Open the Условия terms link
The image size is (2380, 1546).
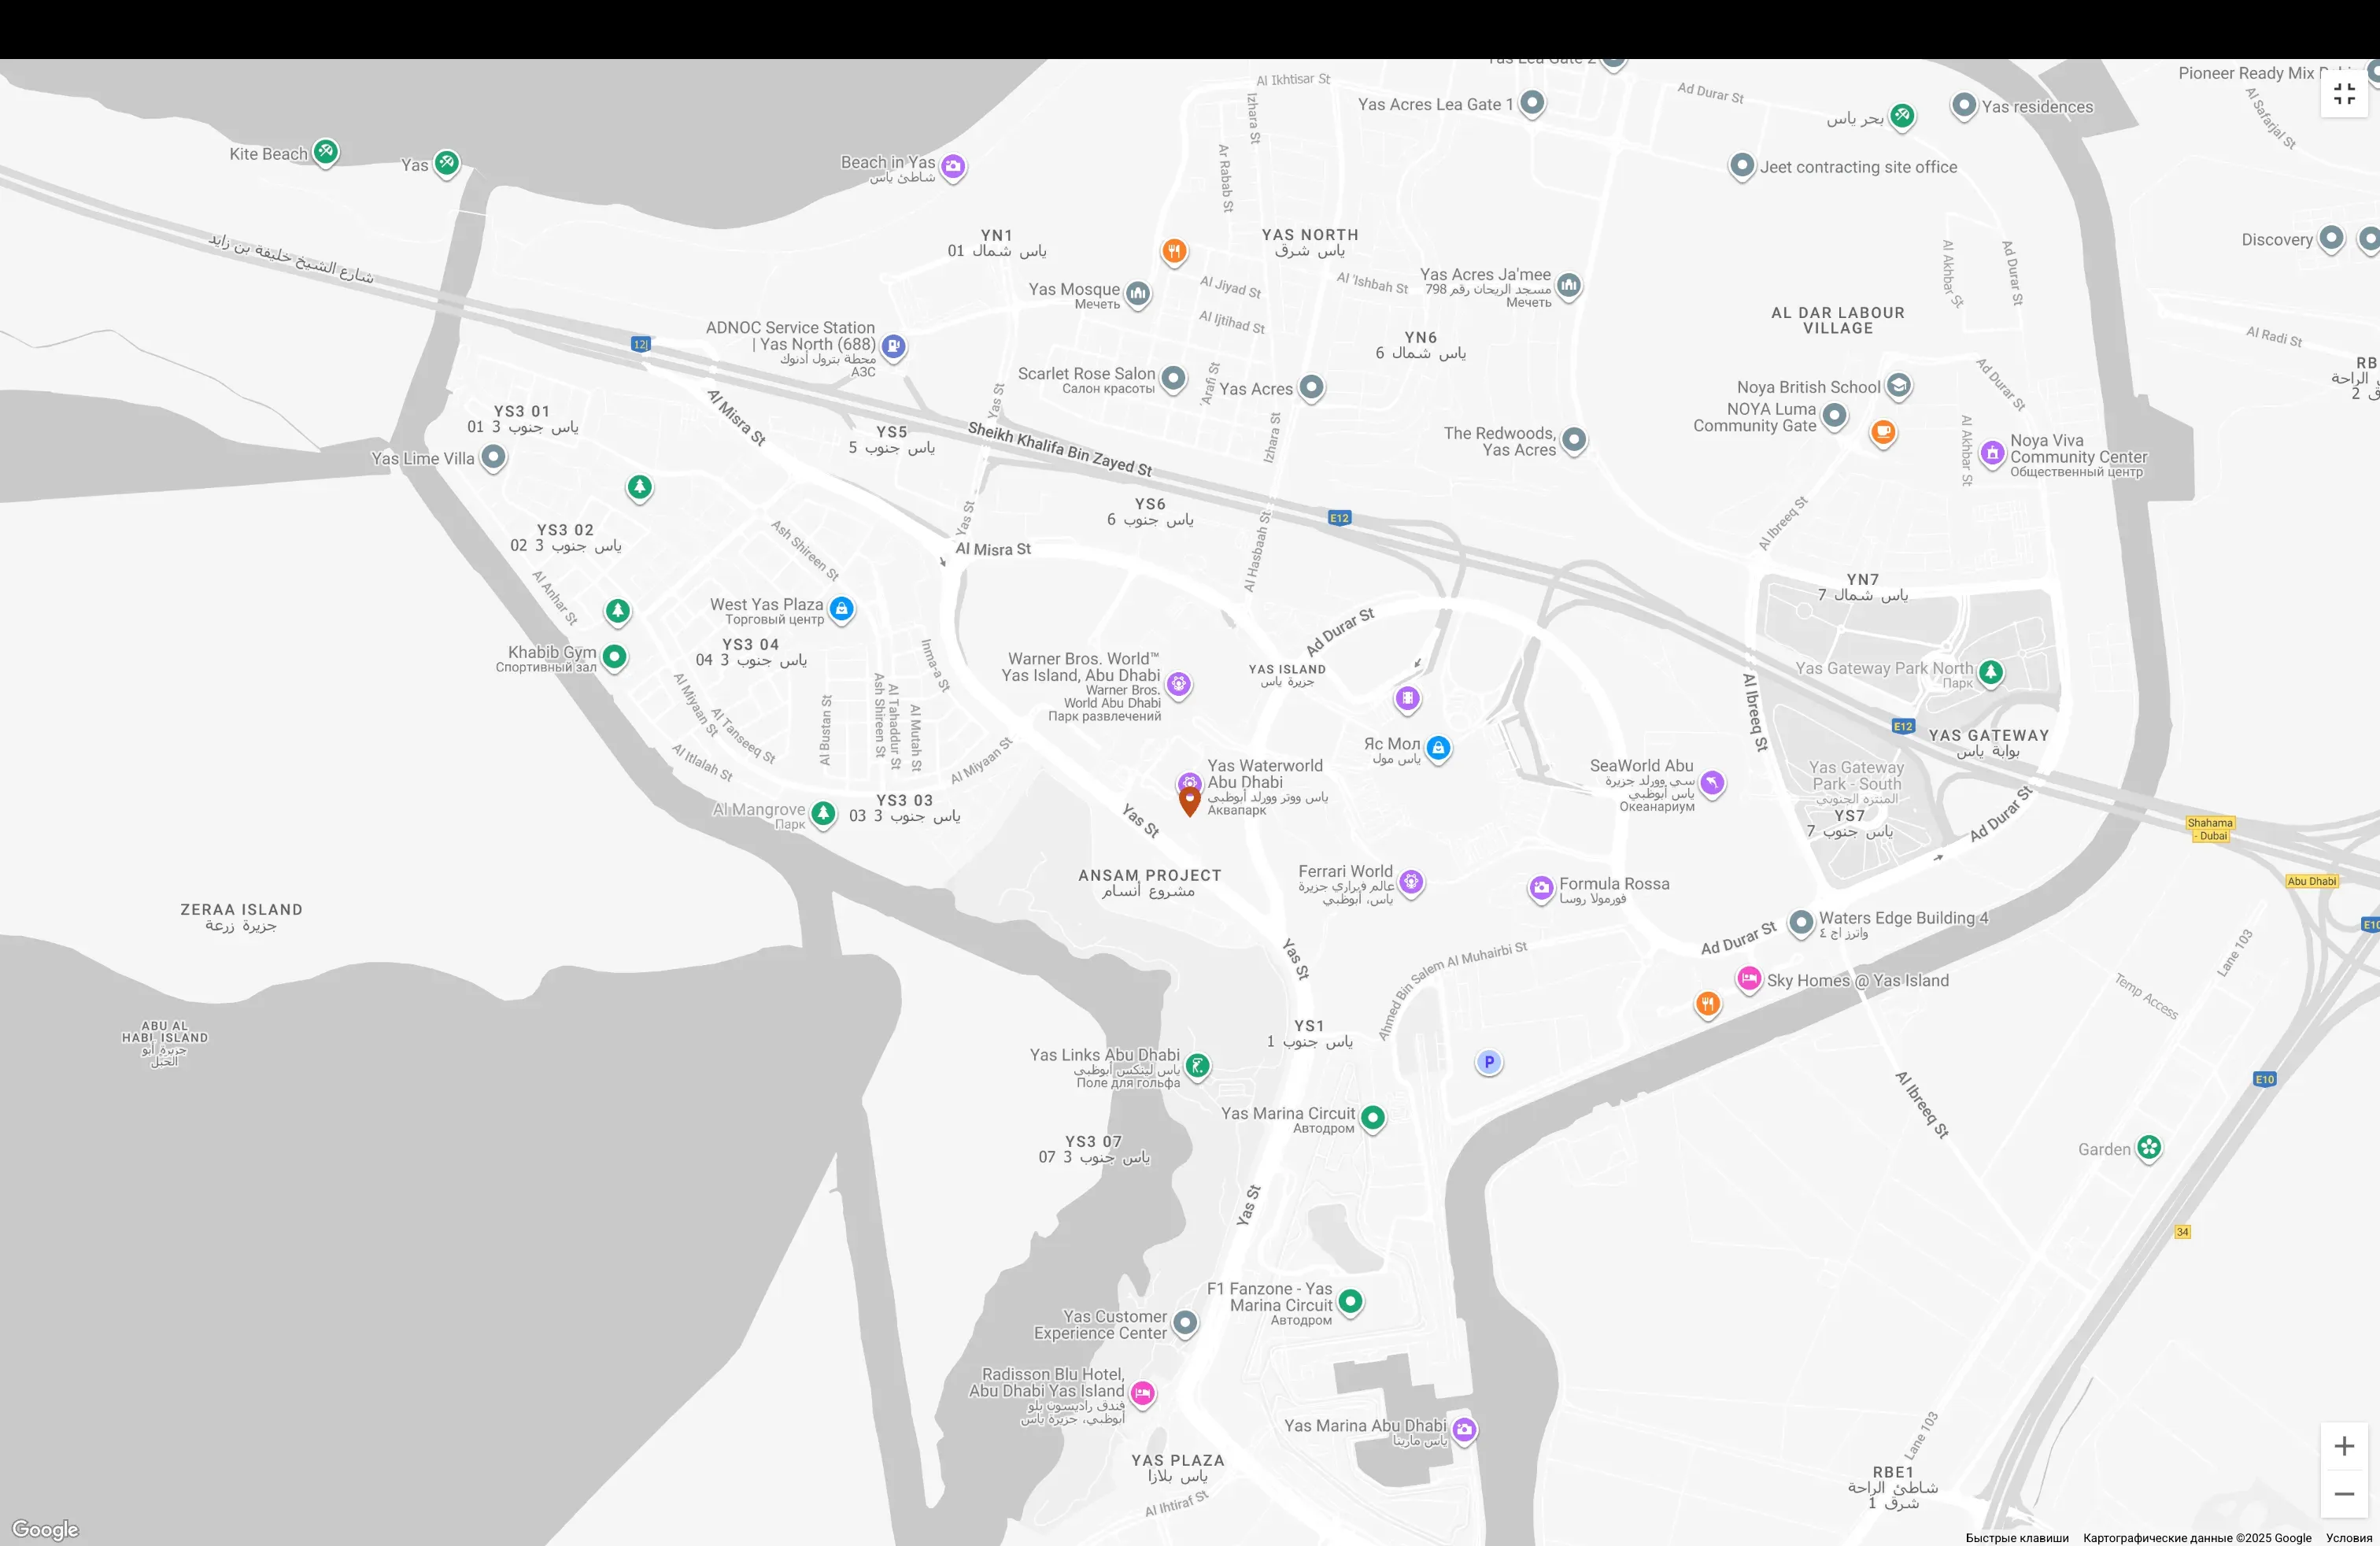(2348, 1538)
